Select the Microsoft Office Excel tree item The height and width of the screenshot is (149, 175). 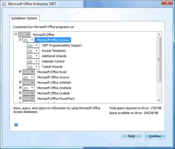pyautogui.click(x=52, y=72)
